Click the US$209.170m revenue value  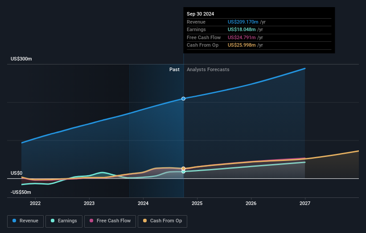point(243,22)
